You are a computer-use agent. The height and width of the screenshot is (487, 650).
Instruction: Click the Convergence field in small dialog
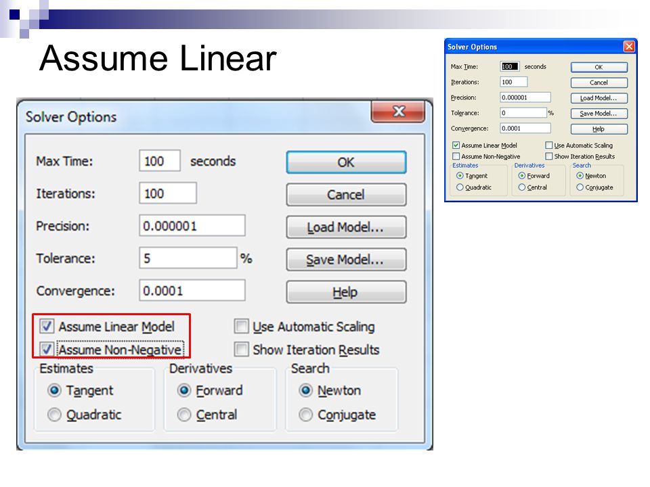525,129
